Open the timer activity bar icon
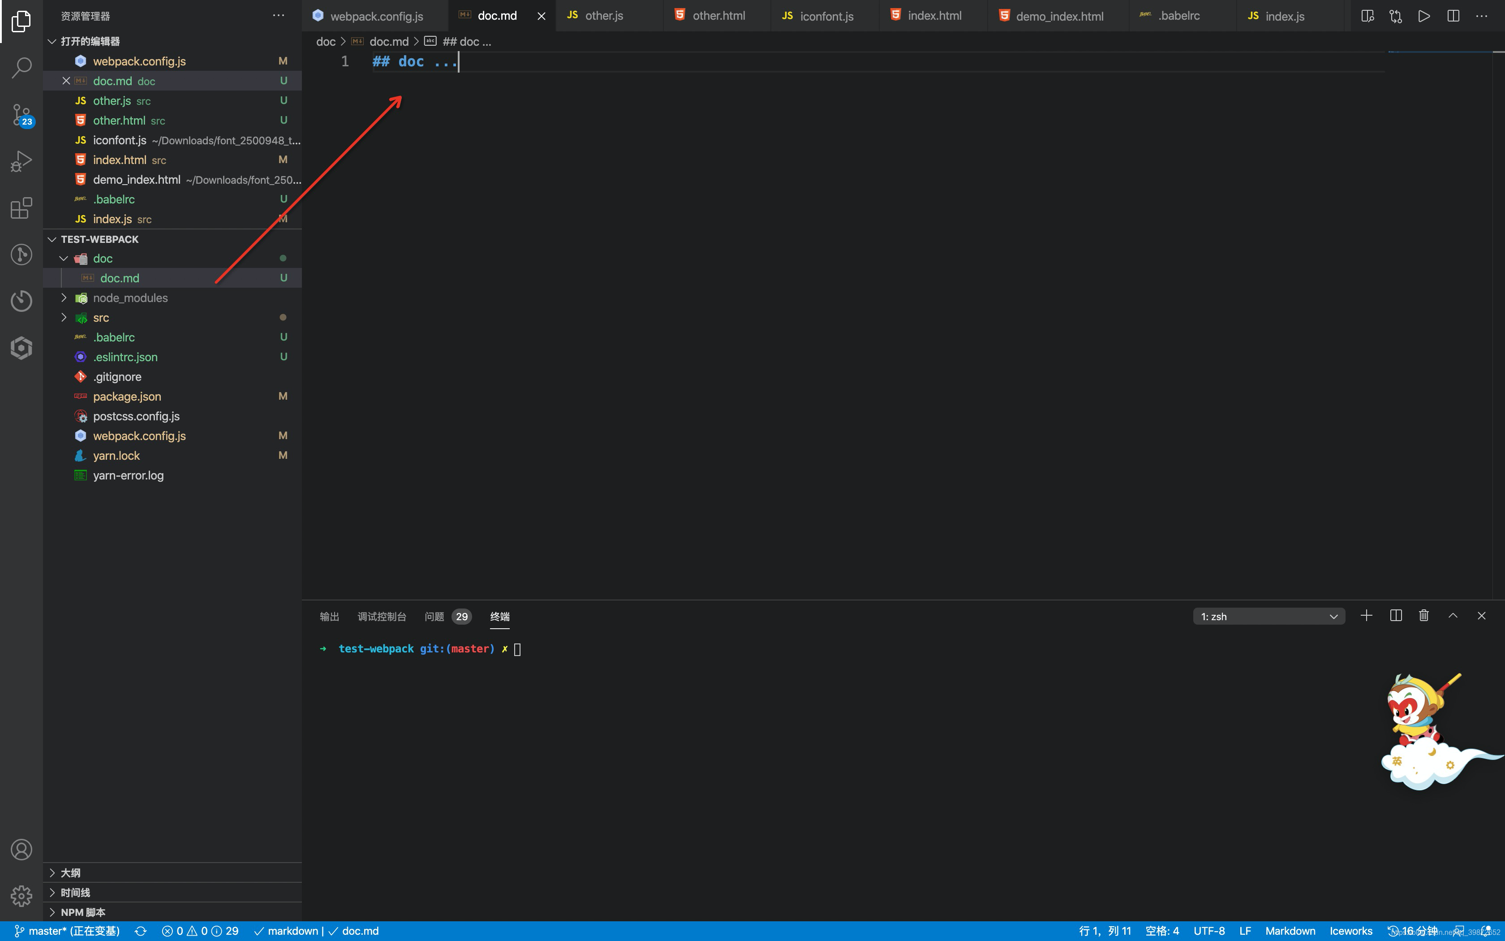The height and width of the screenshot is (941, 1505). pos(21,301)
